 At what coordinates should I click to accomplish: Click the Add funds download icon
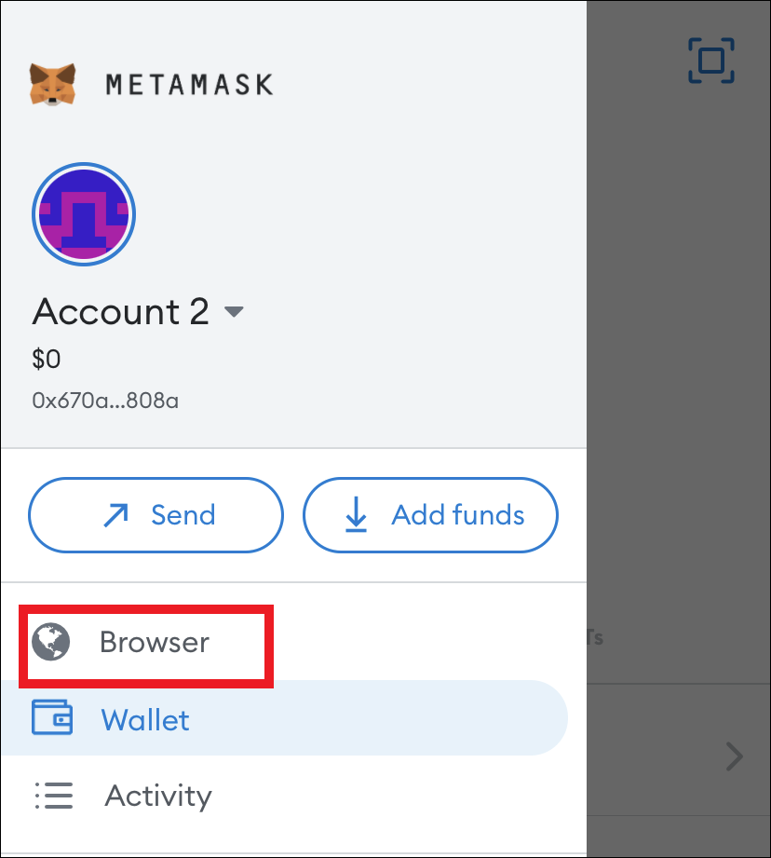(x=356, y=514)
